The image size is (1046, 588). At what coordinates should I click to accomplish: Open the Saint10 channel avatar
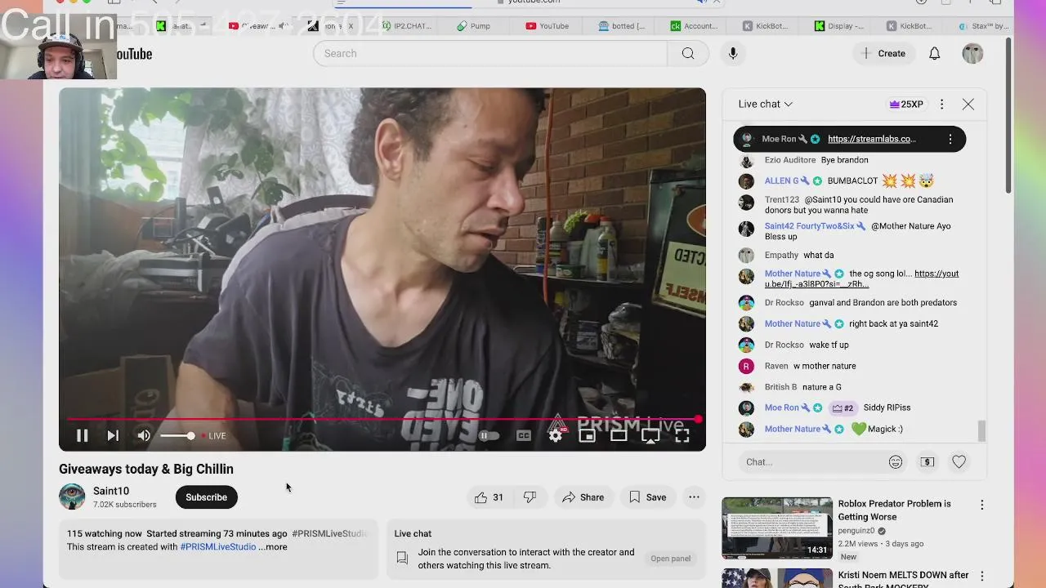click(x=72, y=497)
